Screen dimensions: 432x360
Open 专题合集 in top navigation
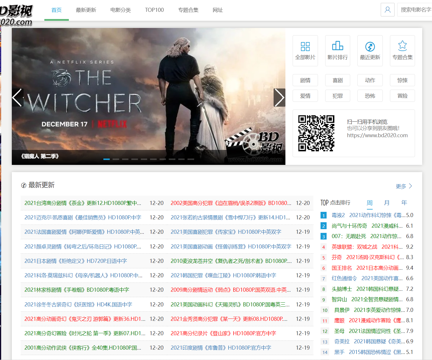click(x=188, y=10)
